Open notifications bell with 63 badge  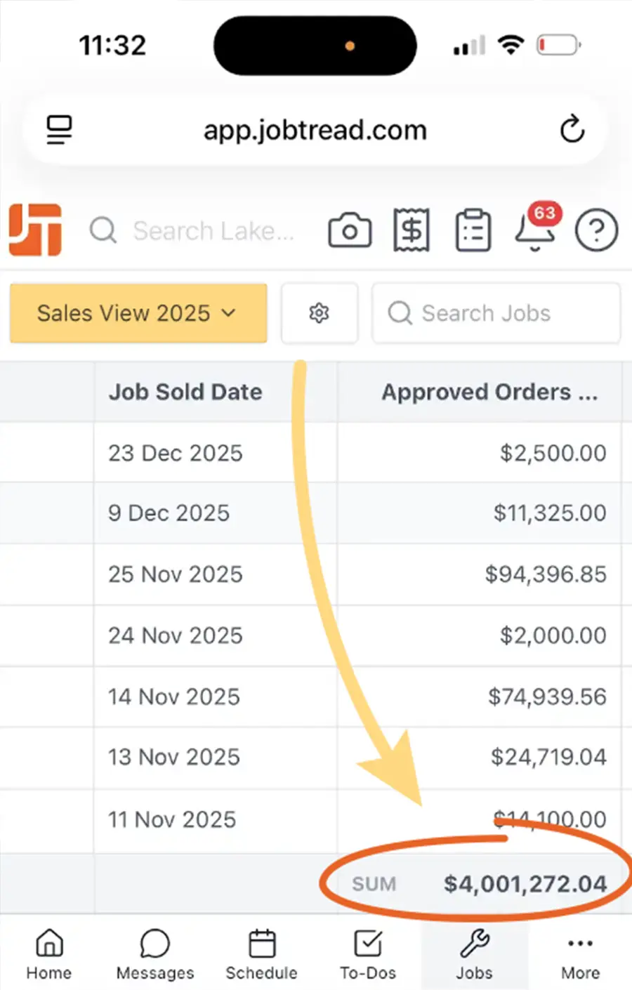click(x=536, y=230)
